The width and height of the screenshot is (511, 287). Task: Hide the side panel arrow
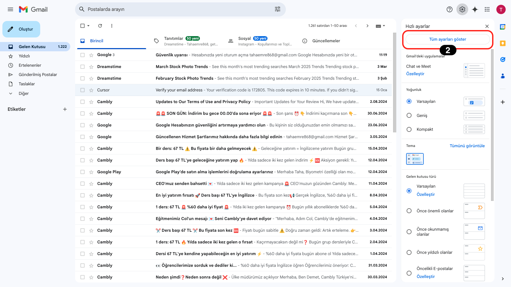click(503, 279)
